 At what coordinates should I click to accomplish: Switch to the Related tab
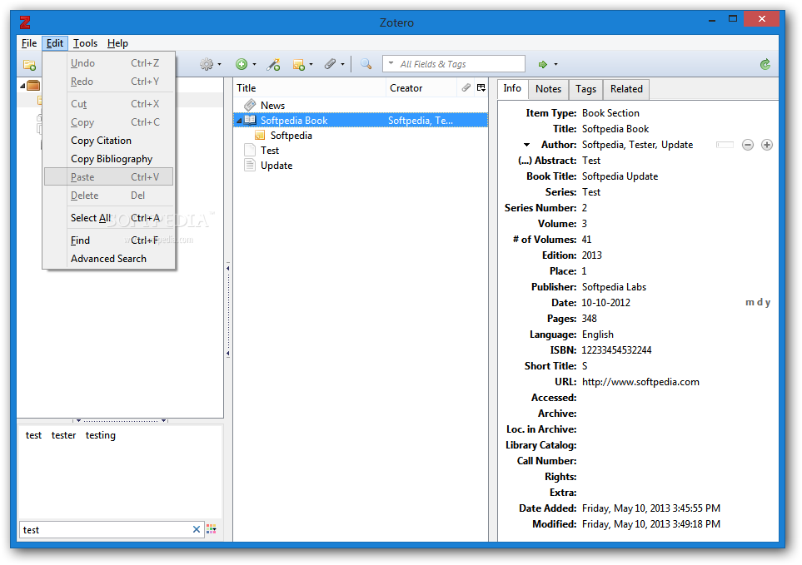pos(626,89)
